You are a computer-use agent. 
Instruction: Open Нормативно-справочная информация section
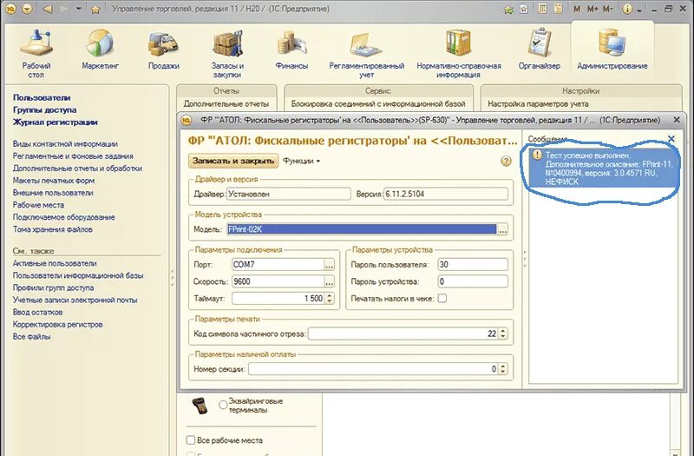459,54
